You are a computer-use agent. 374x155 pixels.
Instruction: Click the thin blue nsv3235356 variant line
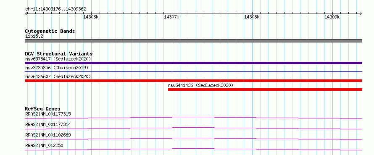[x=193, y=71]
